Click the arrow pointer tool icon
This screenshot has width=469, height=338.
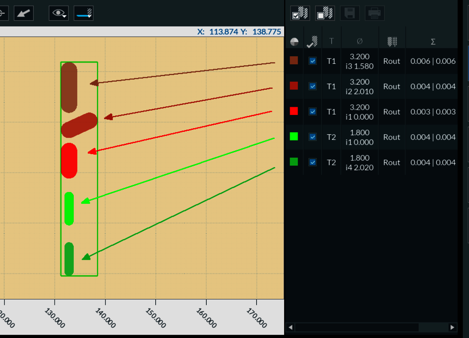tap(24, 13)
